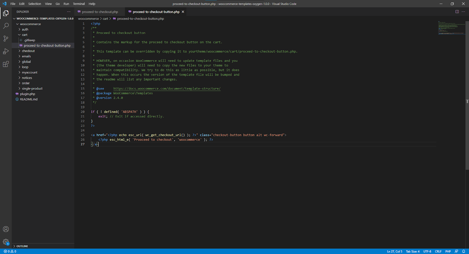Click the wc_get_checkout_url() function call
469x254 pixels.
pyautogui.click(x=165, y=135)
